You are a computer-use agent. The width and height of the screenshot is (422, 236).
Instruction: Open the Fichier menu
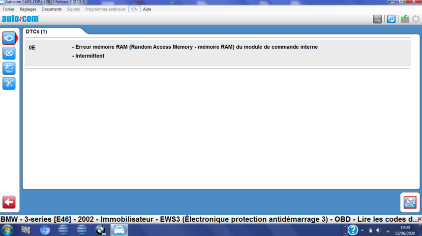9,9
